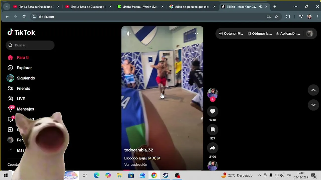Open Copilot from taskbar
Screen dimensions: 321x180
(108, 175)
